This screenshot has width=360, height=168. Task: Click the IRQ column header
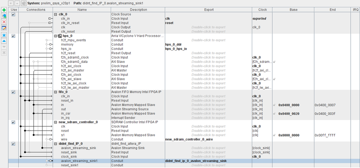pos(355,10)
